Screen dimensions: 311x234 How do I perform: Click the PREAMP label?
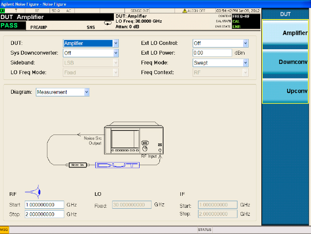coord(39,27)
